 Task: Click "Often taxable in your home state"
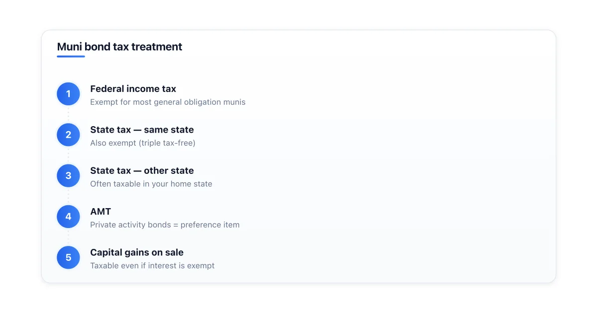pos(151,184)
